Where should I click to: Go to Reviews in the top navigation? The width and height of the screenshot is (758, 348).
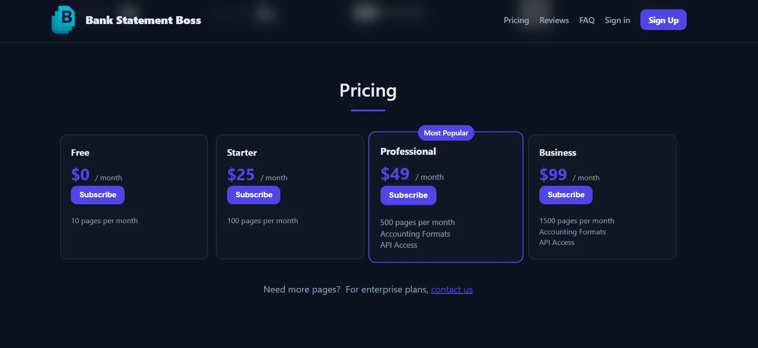(554, 20)
